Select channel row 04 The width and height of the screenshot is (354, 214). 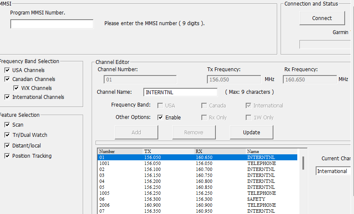pos(197,181)
